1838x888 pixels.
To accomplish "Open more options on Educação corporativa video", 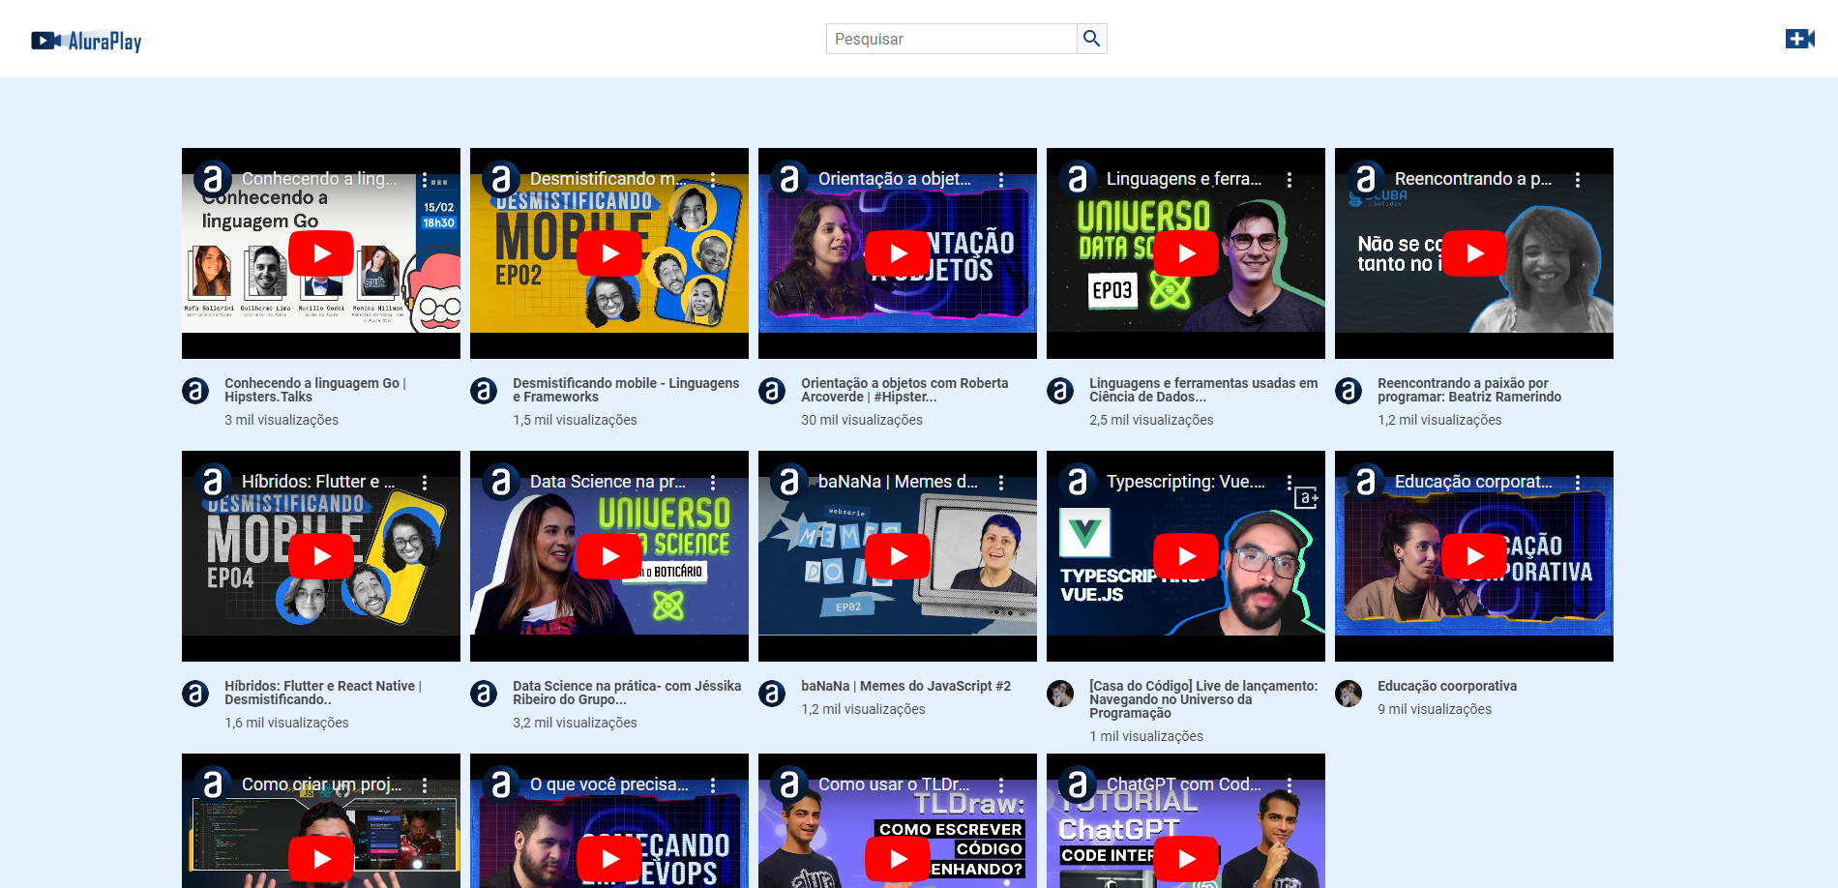I will pyautogui.click(x=1578, y=483).
